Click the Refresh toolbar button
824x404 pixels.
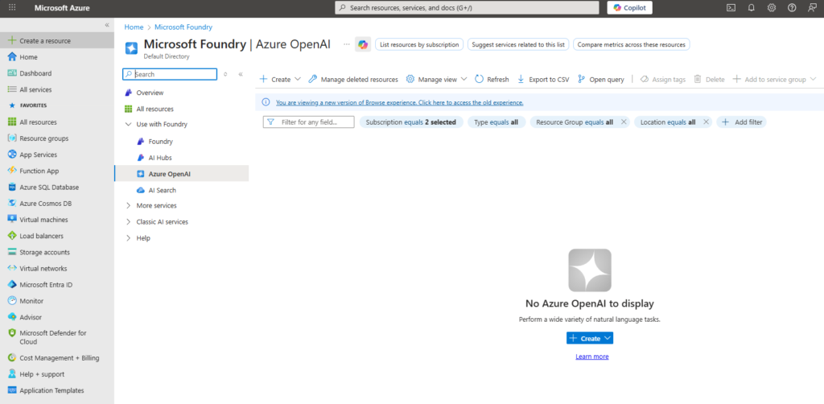tap(492, 80)
